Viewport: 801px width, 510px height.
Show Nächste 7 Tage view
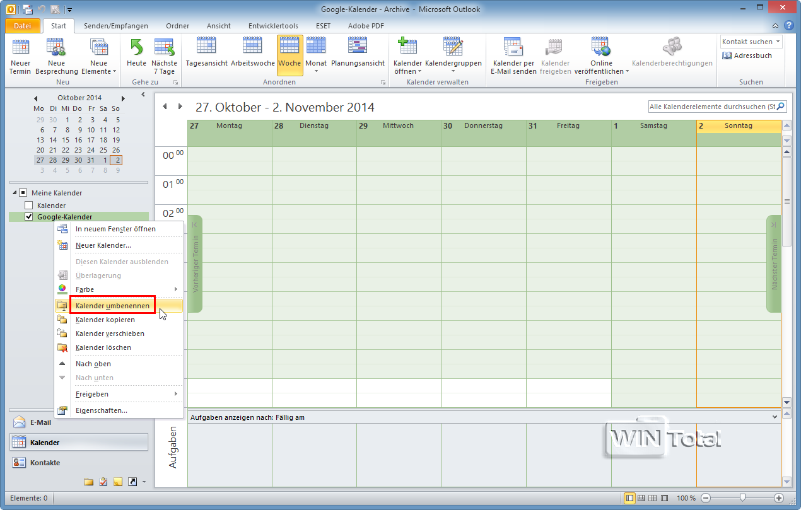pyautogui.click(x=164, y=56)
